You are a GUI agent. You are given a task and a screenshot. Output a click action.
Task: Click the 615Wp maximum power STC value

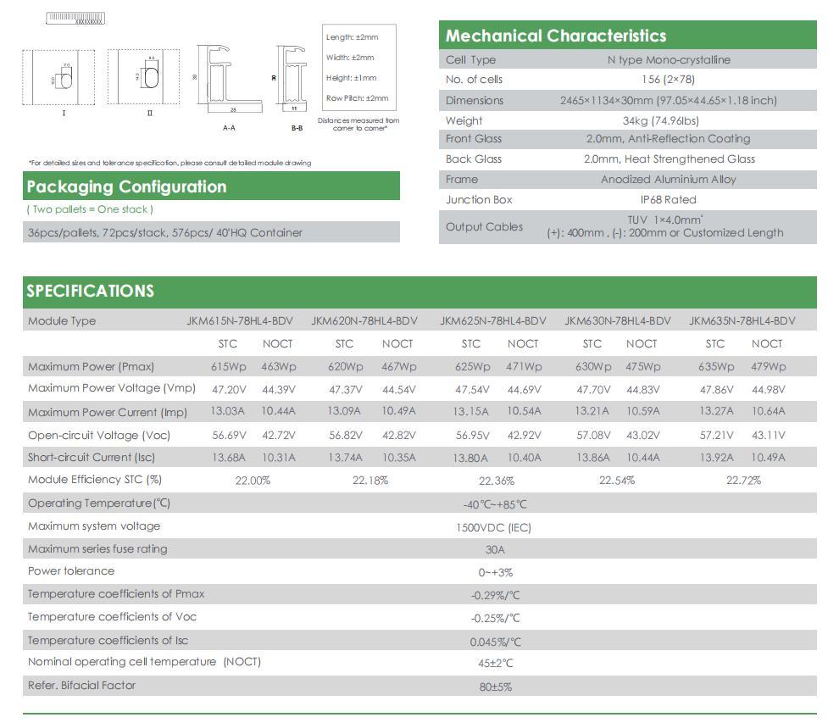228,367
